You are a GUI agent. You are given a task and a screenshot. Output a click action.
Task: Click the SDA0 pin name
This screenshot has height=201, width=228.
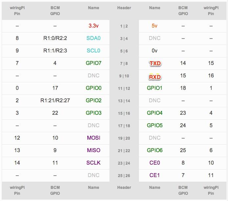click(x=93, y=38)
